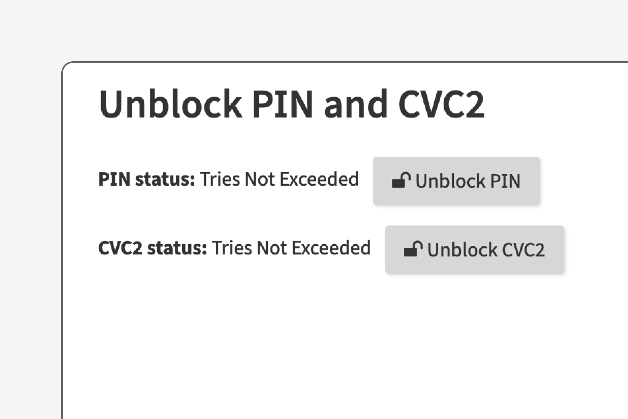Click the bold 'PIN status:' label
This screenshot has height=419, width=628.
(x=147, y=179)
